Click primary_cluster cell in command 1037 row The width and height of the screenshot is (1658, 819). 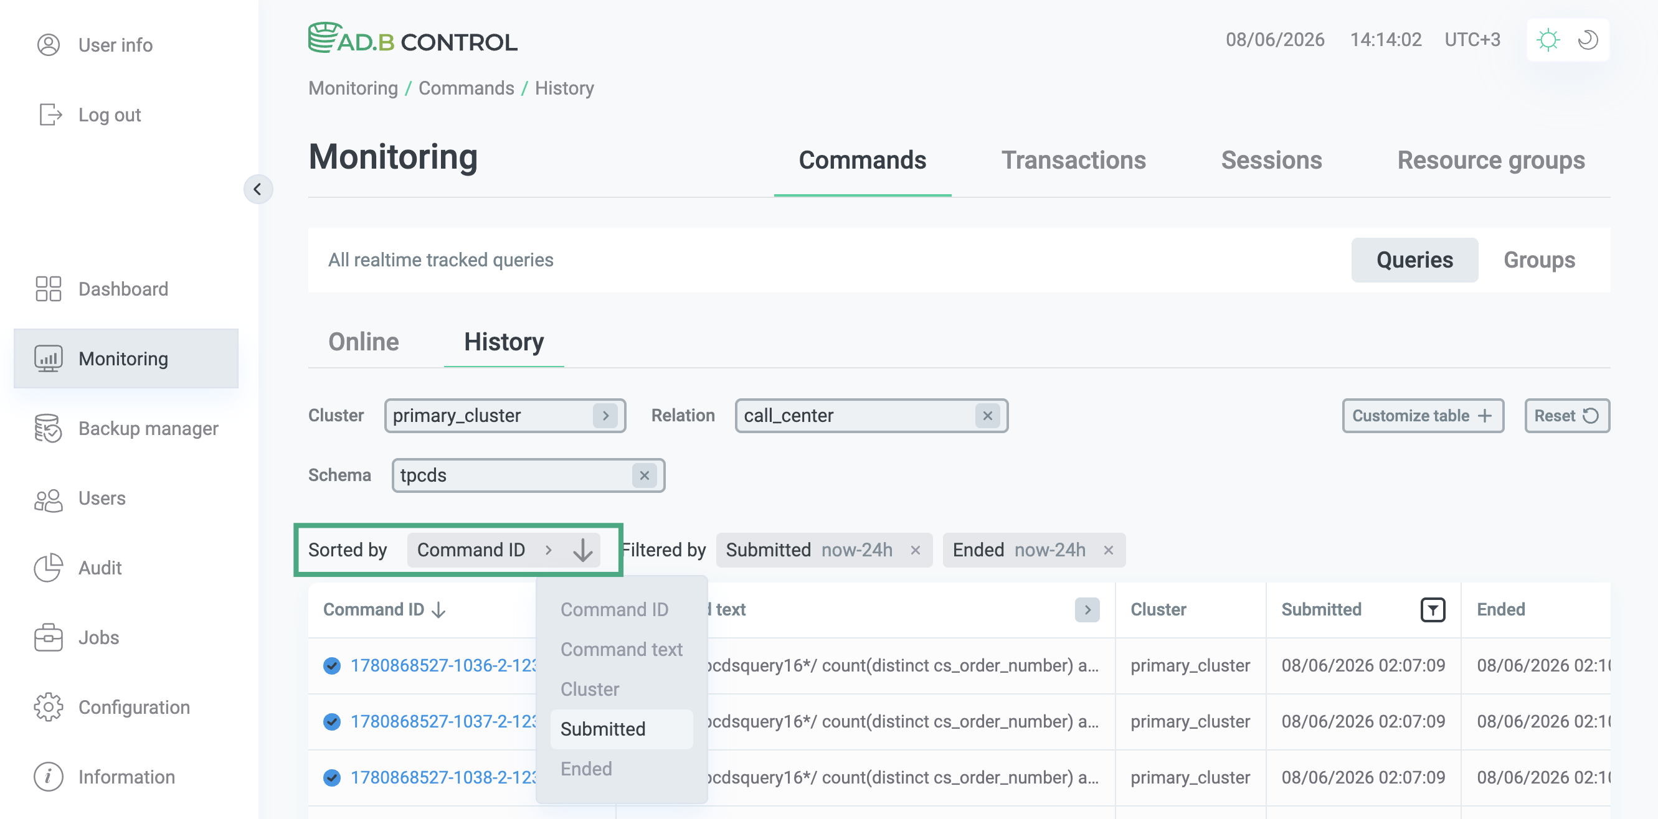pos(1190,721)
